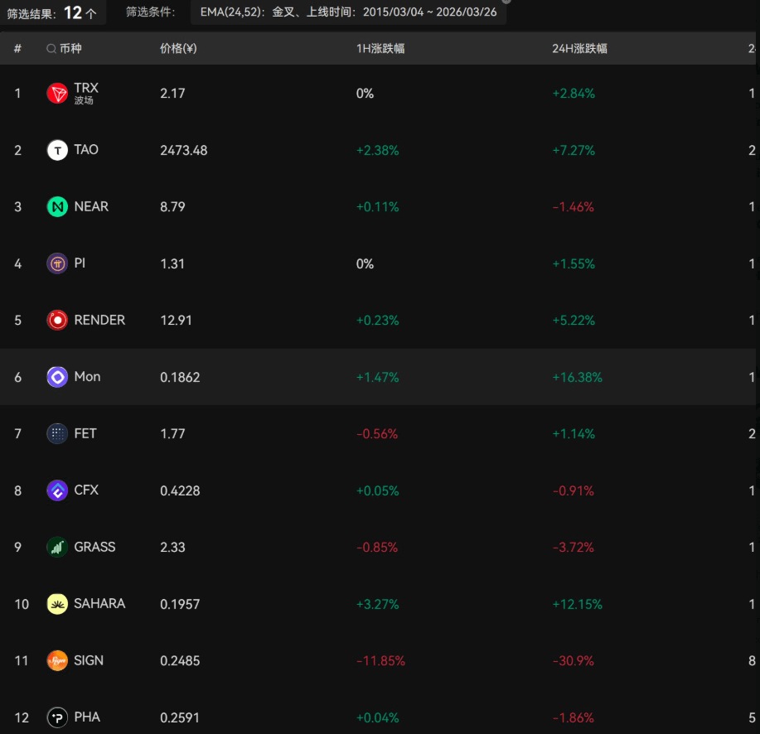Click the PHA 24H change -1.86%
The image size is (760, 734).
573,718
